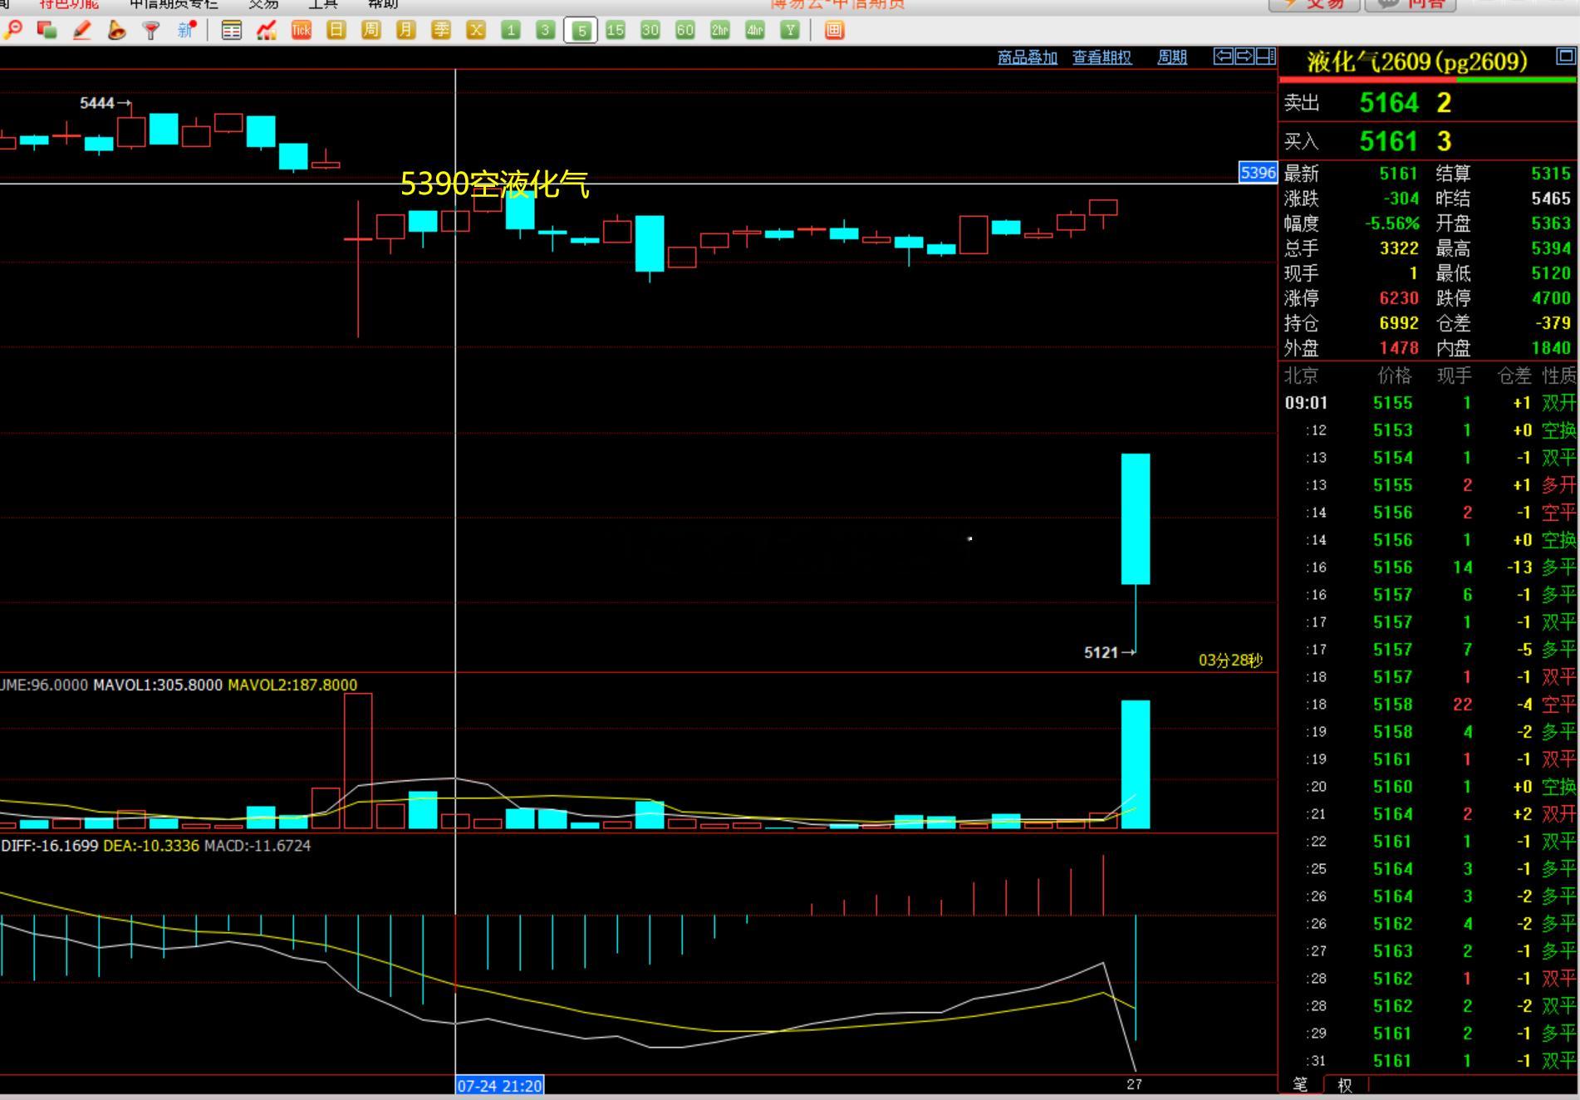
Task: Click the MAVOL1:305.8000 indicator label
Action: tap(158, 685)
